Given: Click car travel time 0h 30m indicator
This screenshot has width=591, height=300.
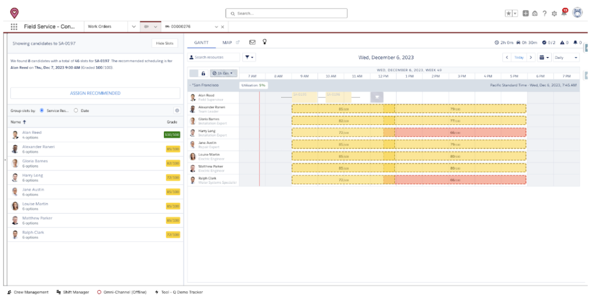Looking at the screenshot, I should (526, 43).
